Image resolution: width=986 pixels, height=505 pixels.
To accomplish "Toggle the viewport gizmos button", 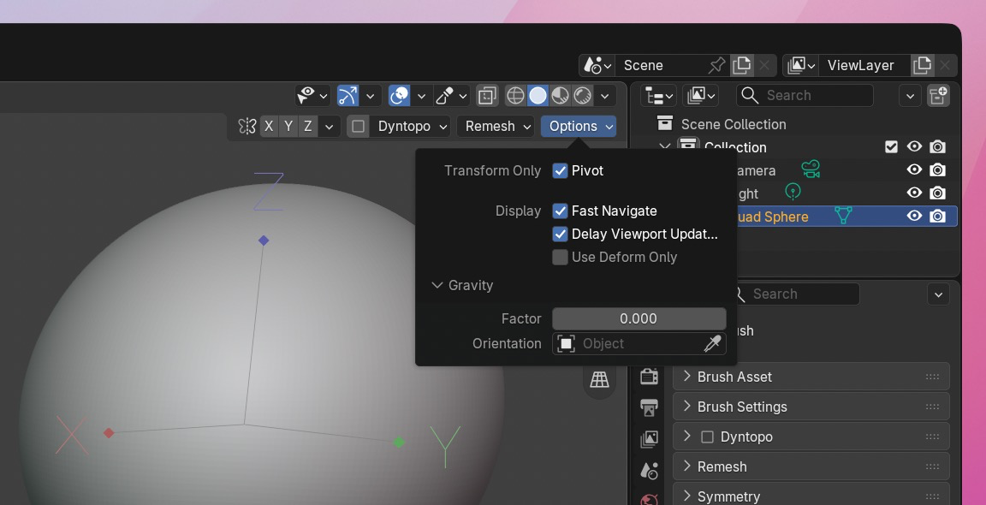I will [x=347, y=96].
